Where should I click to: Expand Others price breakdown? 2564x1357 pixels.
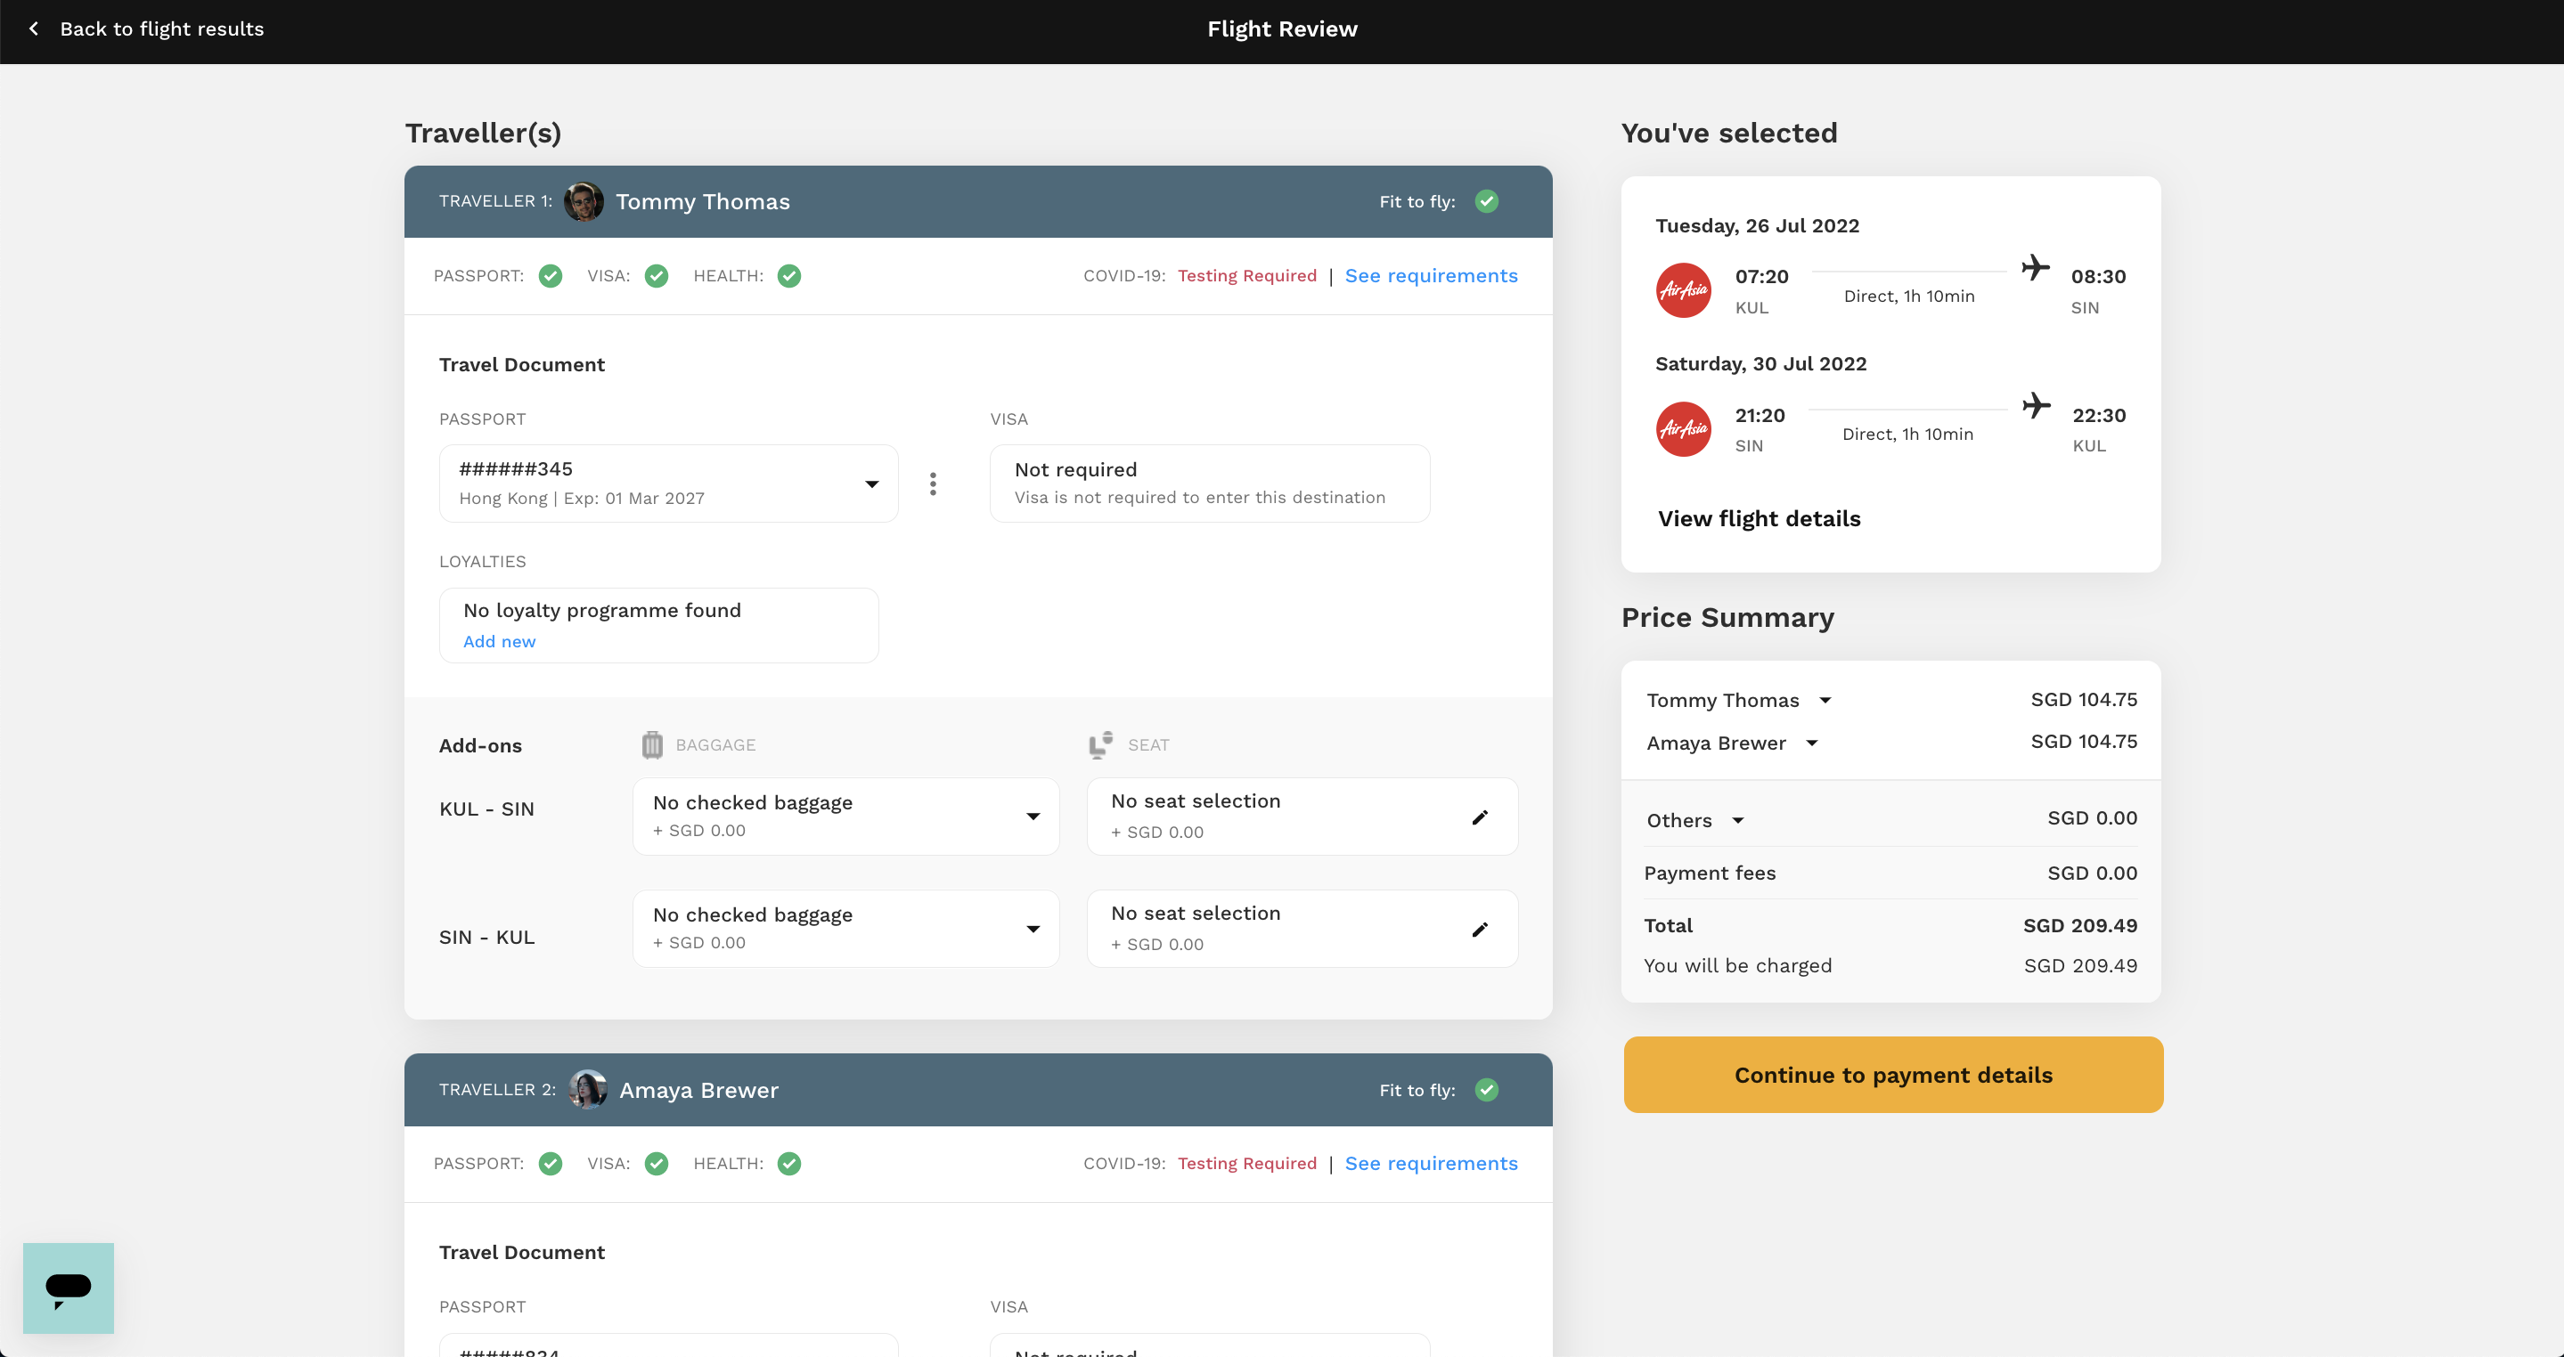(x=1738, y=821)
